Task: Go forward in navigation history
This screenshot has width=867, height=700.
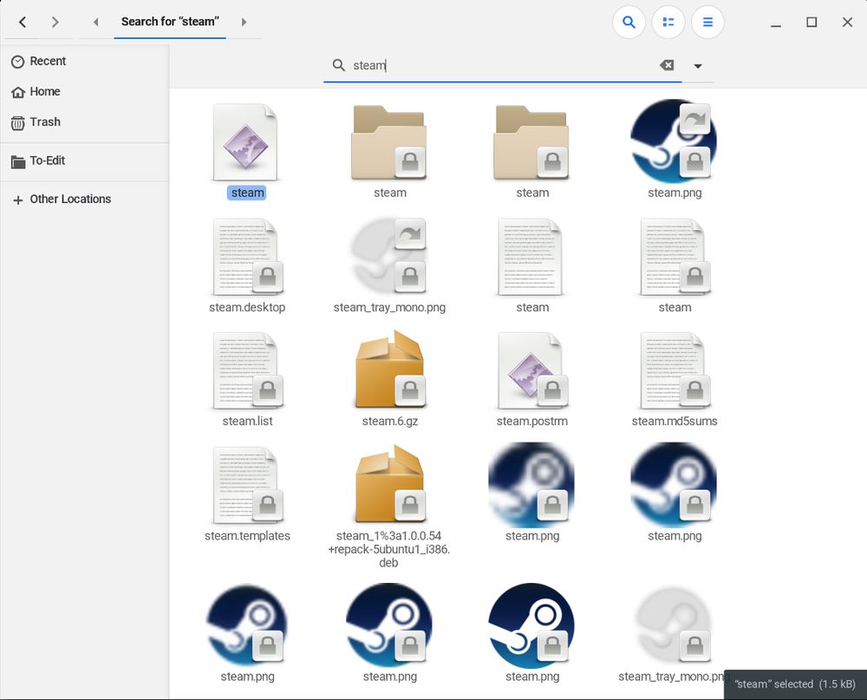Action: tap(55, 22)
